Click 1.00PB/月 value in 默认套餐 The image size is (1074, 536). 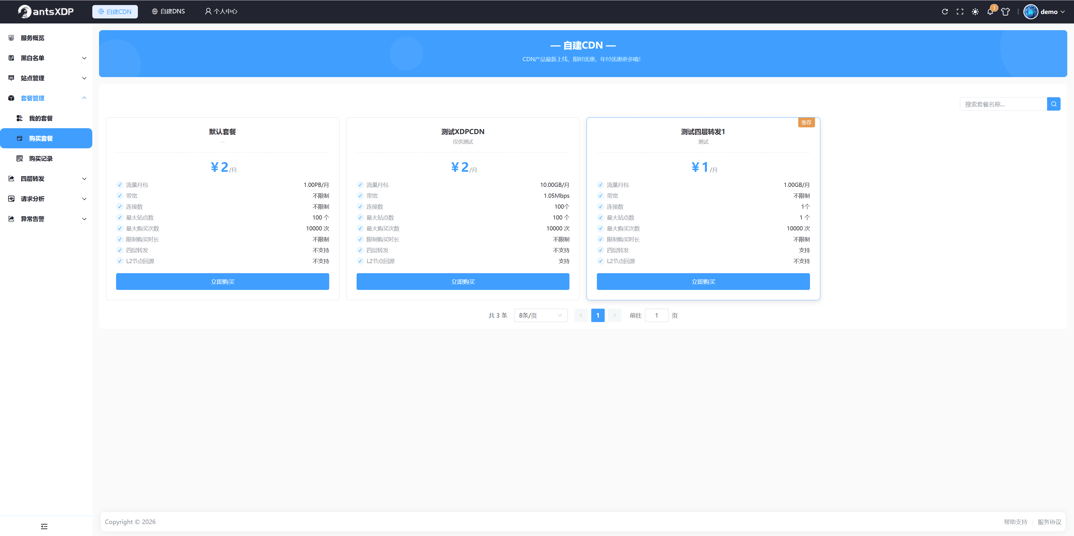click(316, 185)
